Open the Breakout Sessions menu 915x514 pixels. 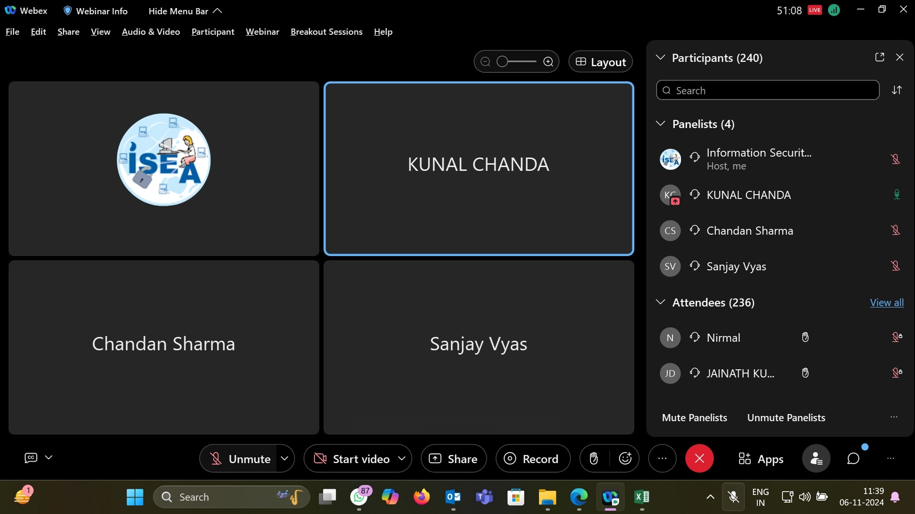pyautogui.click(x=326, y=32)
